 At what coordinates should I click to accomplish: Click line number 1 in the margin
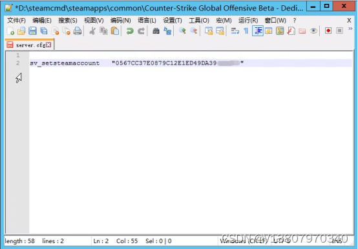(x=18, y=55)
